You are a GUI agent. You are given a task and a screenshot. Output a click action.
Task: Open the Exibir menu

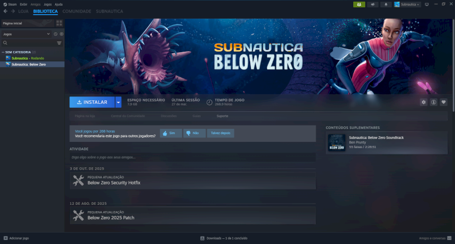[x=23, y=5]
